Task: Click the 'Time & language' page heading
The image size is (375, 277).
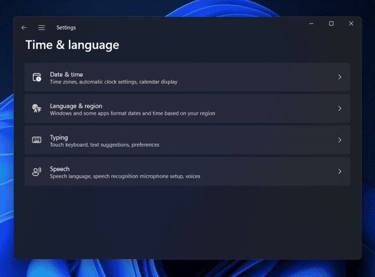Action: click(72, 45)
